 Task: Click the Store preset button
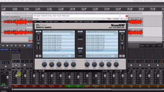tap(81, 22)
